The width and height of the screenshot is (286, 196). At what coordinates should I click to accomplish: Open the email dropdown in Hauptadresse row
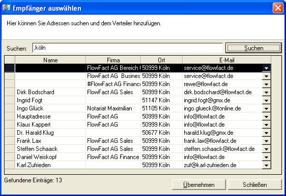pos(266,116)
